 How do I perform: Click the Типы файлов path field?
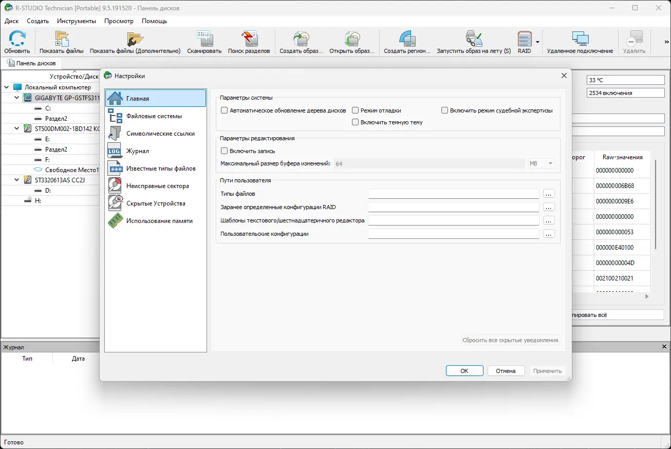click(454, 194)
